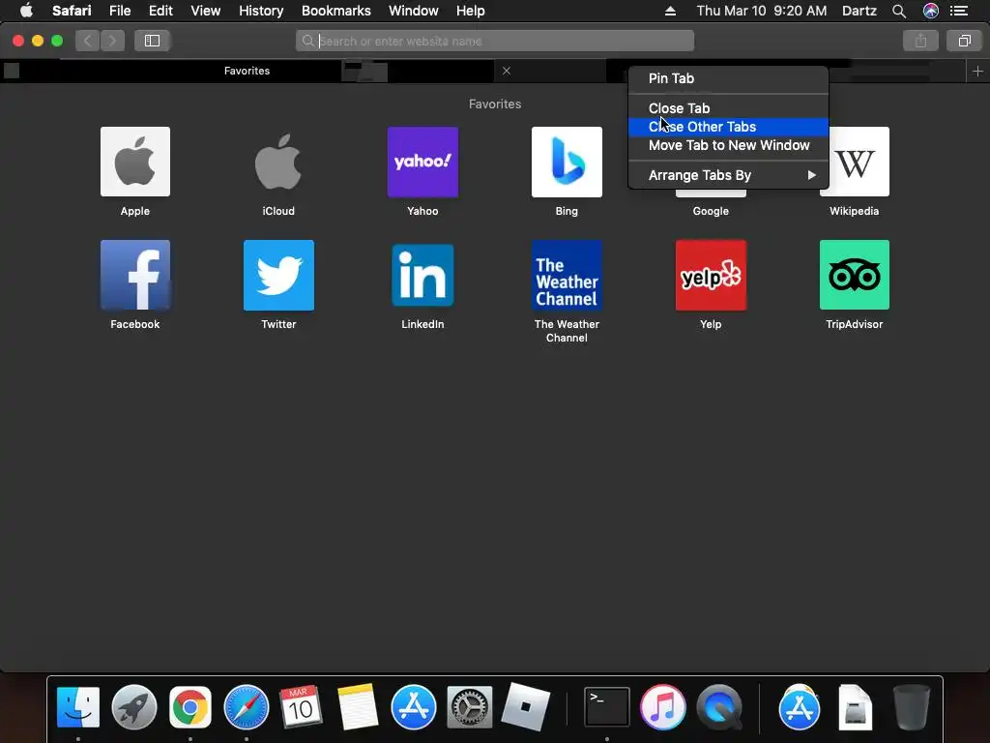The image size is (990, 743).
Task: Click the Dartz user name
Action: (x=859, y=11)
